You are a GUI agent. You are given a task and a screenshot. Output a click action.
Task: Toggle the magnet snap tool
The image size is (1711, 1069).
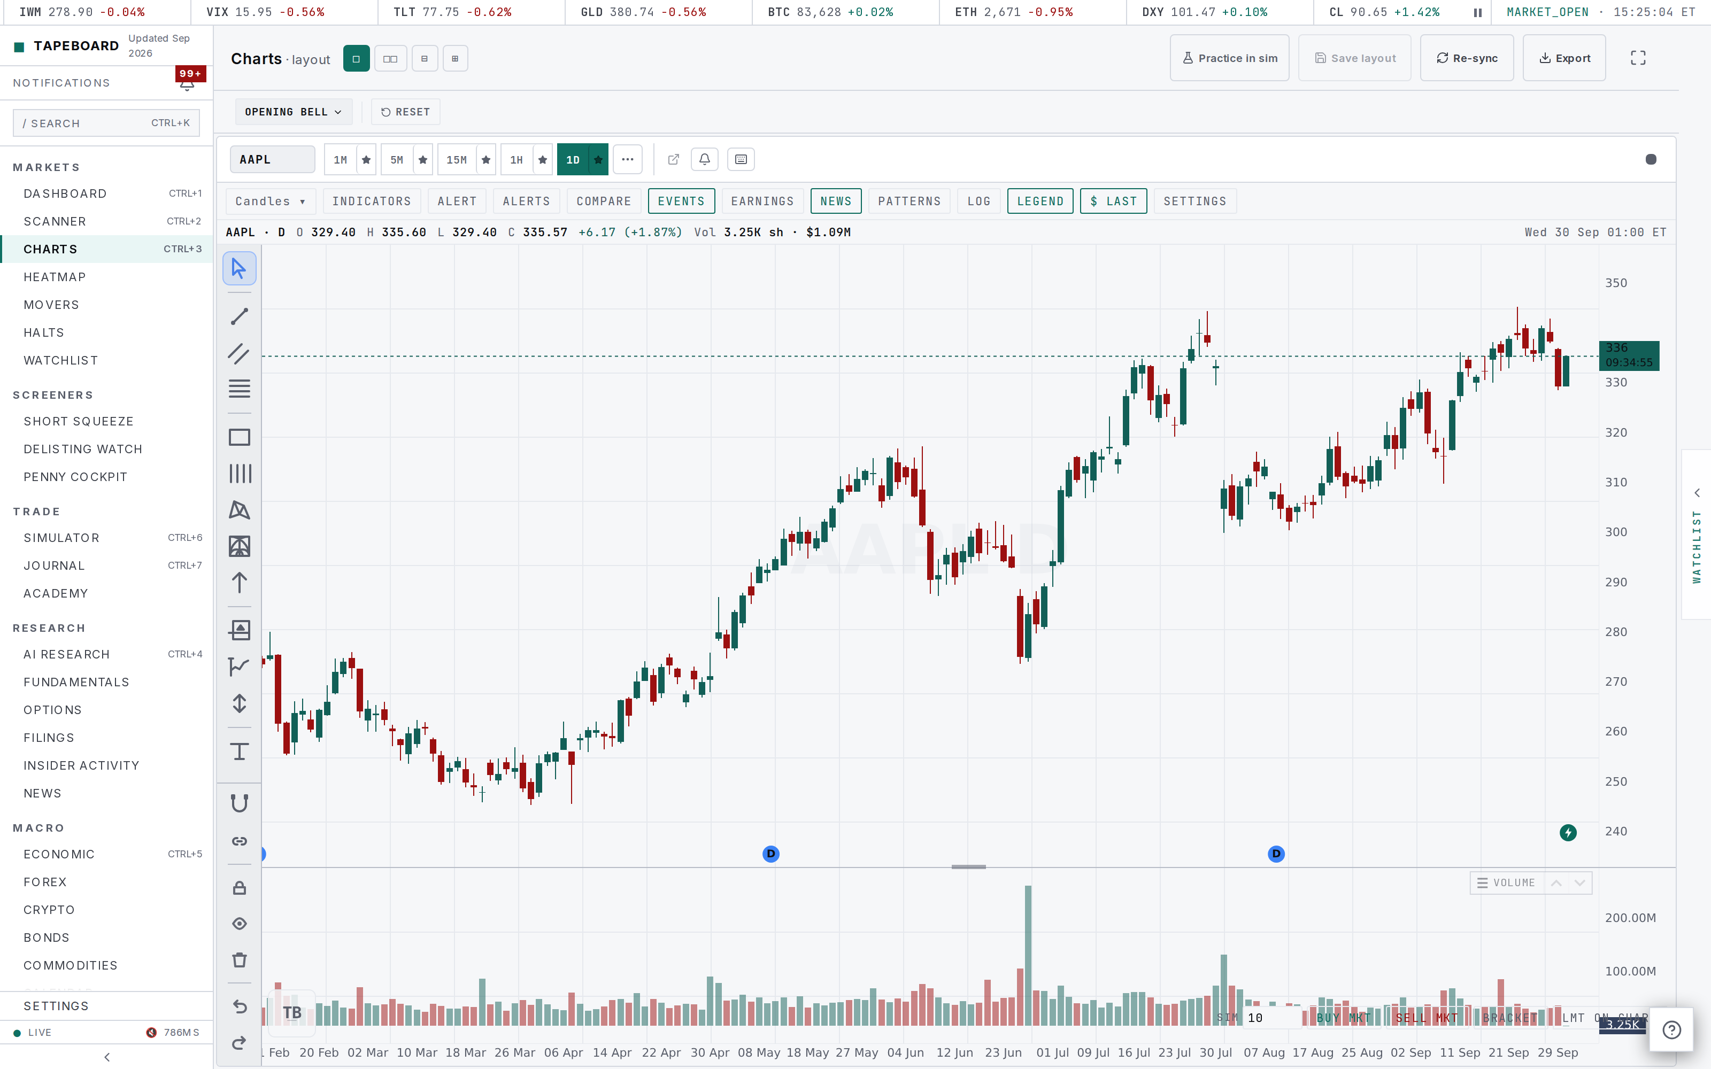click(x=239, y=803)
